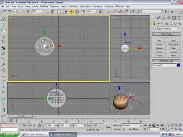
Task: Choose the Select Object arrow tool
Action: 48,11
